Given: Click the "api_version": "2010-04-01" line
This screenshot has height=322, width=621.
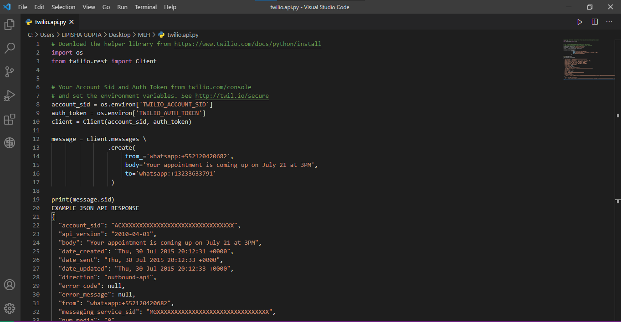Looking at the screenshot, I should point(108,234).
